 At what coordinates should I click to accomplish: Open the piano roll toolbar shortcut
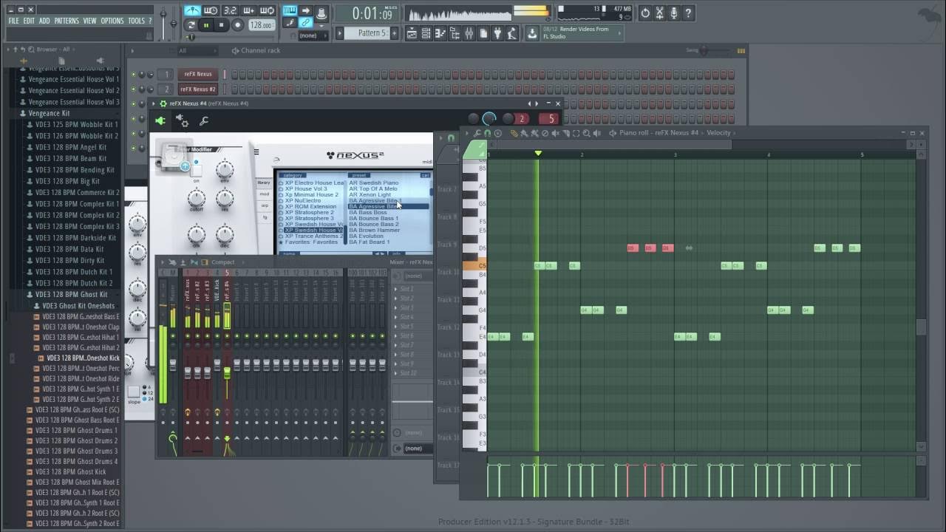(441, 33)
